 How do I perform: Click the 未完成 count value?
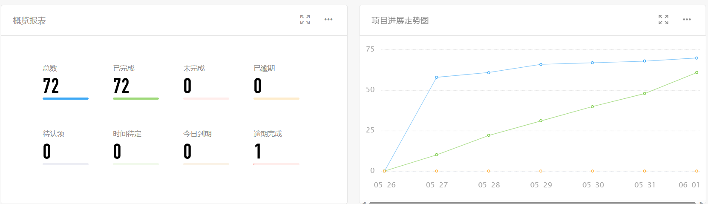[187, 86]
